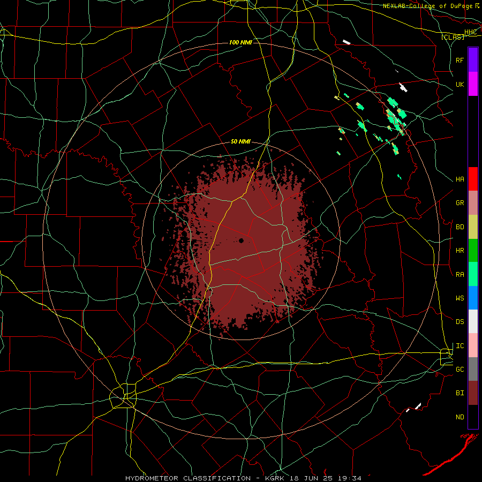Click the 18 JUN 25 date text
This screenshot has height=482, width=482.
[x=310, y=478]
